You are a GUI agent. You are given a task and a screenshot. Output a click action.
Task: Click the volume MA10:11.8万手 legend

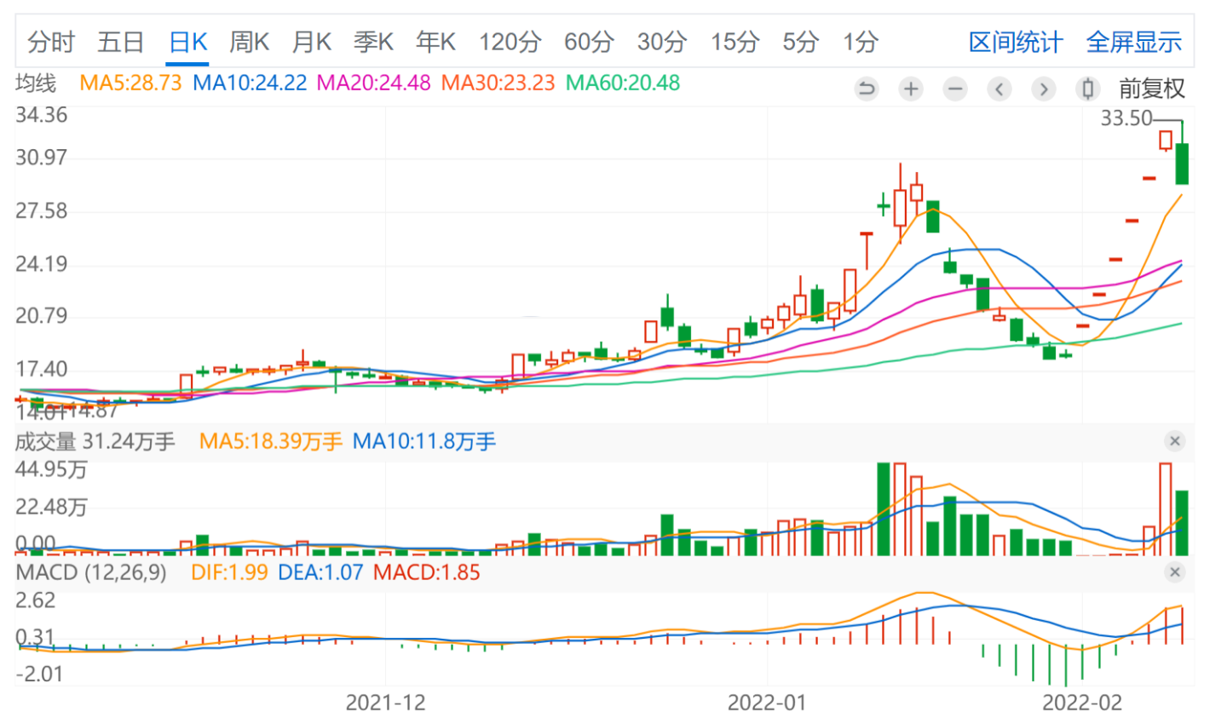tap(424, 441)
